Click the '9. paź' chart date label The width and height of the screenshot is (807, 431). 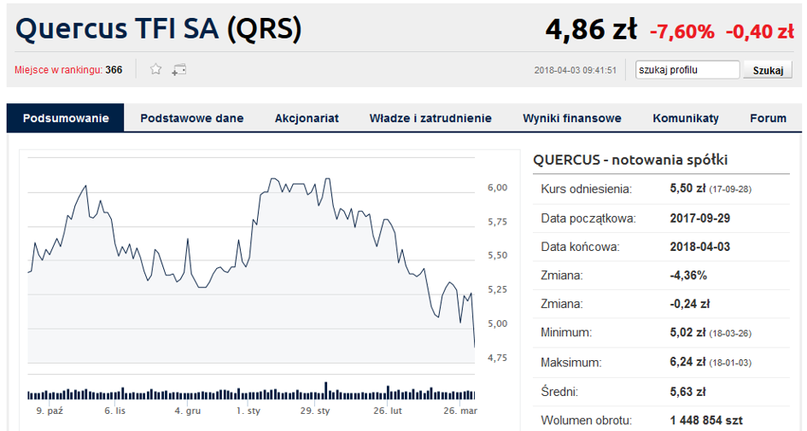tap(50, 411)
